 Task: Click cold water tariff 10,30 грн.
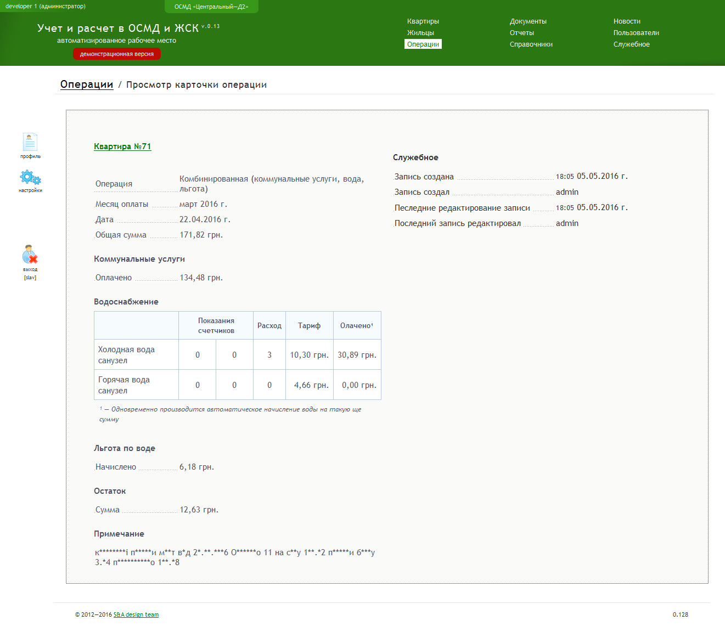[310, 355]
